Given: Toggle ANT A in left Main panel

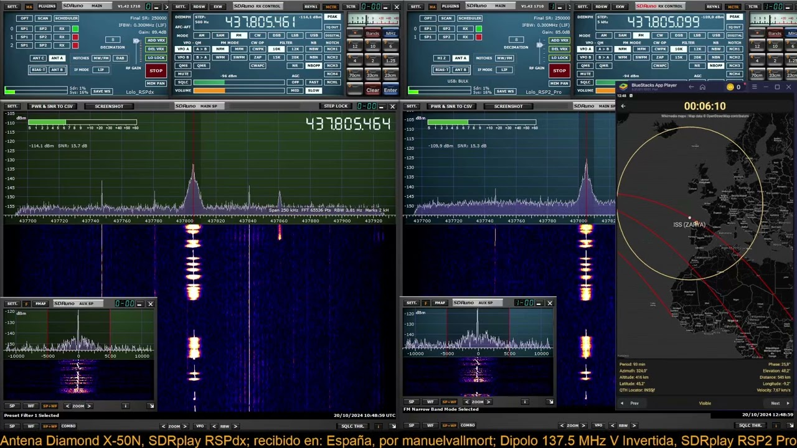Looking at the screenshot, I should pyautogui.click(x=57, y=58).
